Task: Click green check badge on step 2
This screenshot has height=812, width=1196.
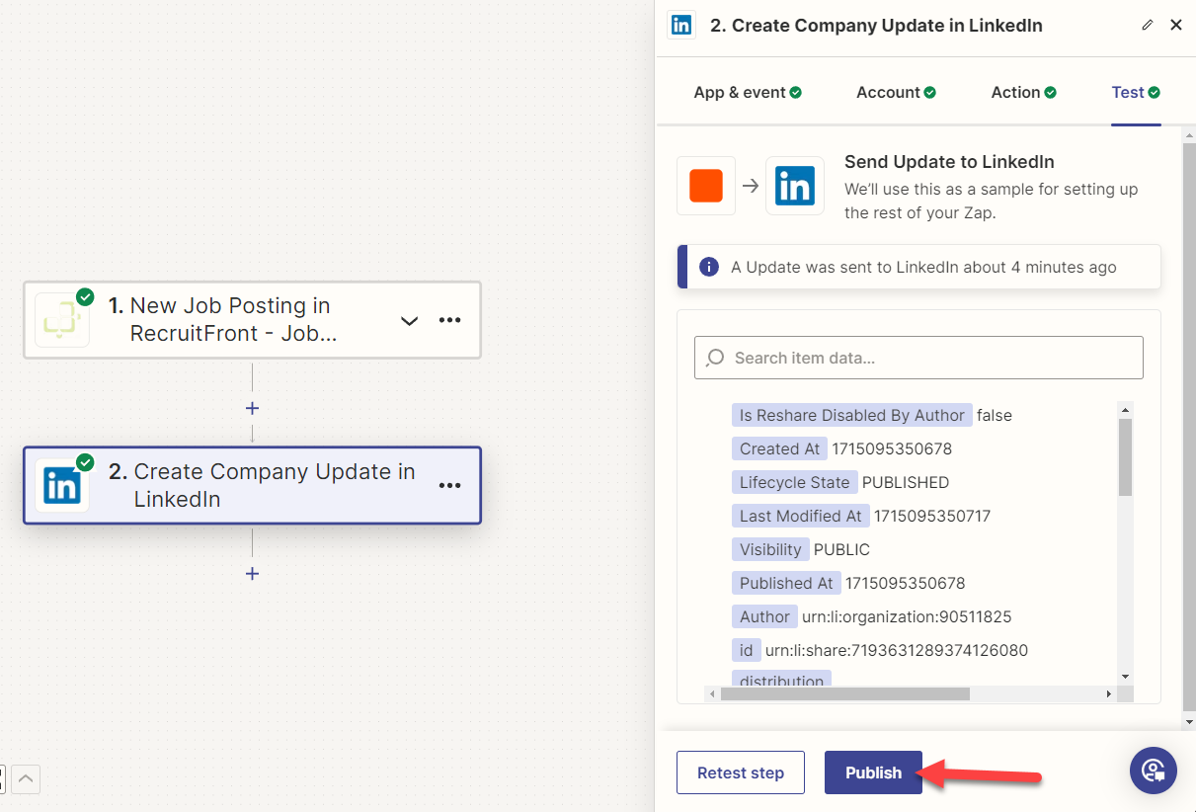Action: click(x=86, y=462)
